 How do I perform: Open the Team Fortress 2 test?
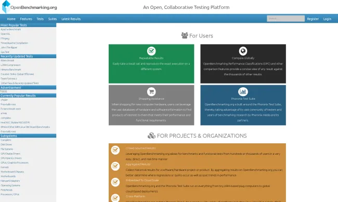(x=9, y=78)
